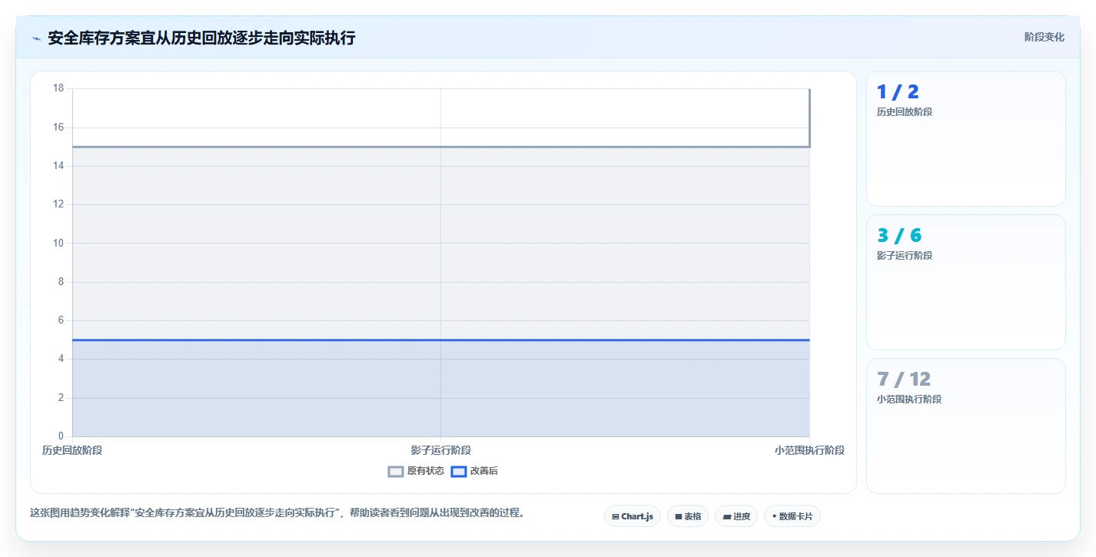
Task: Click the y-axis value 2
Action: pyautogui.click(x=61, y=398)
